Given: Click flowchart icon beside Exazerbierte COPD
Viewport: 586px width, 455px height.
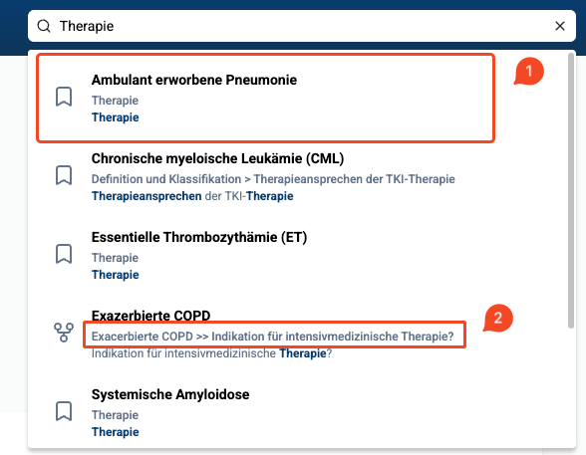Looking at the screenshot, I should [x=64, y=333].
